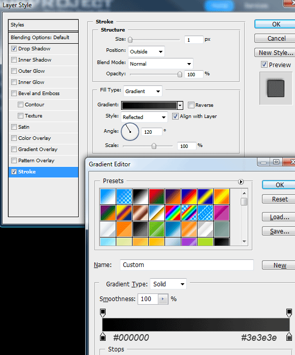Pick the Violet, Orange gradient preset
Viewport: 295px width, 355px height.
[x=173, y=196]
